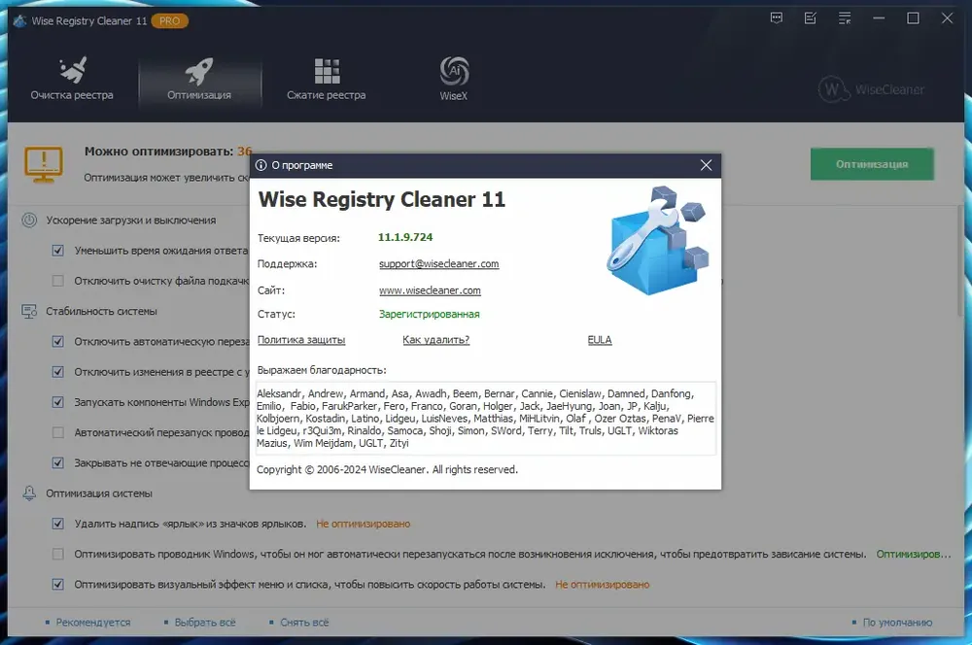Image resolution: width=972 pixels, height=645 pixels.
Task: Toggle Отключить автоматическую перезагрузку checkbox
Action: pos(57,341)
